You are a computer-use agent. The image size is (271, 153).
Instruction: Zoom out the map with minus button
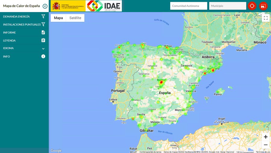pyautogui.click(x=266, y=145)
